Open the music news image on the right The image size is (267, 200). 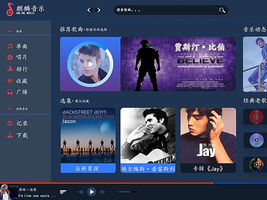coord(255,64)
